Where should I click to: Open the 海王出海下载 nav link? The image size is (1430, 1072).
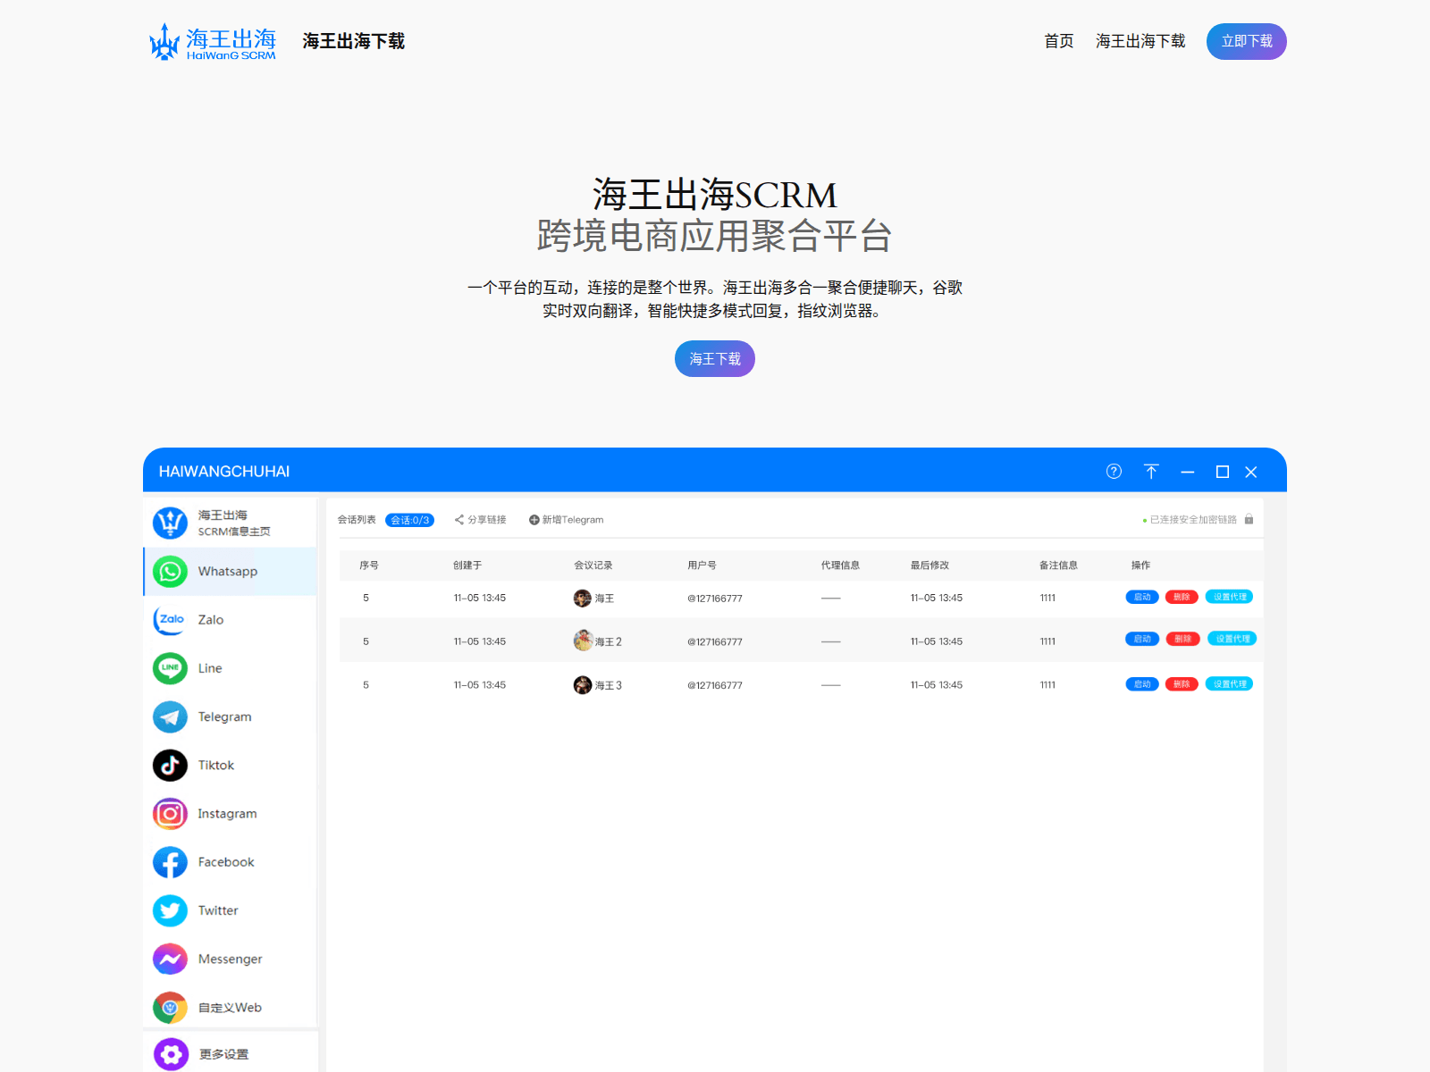coord(1140,41)
